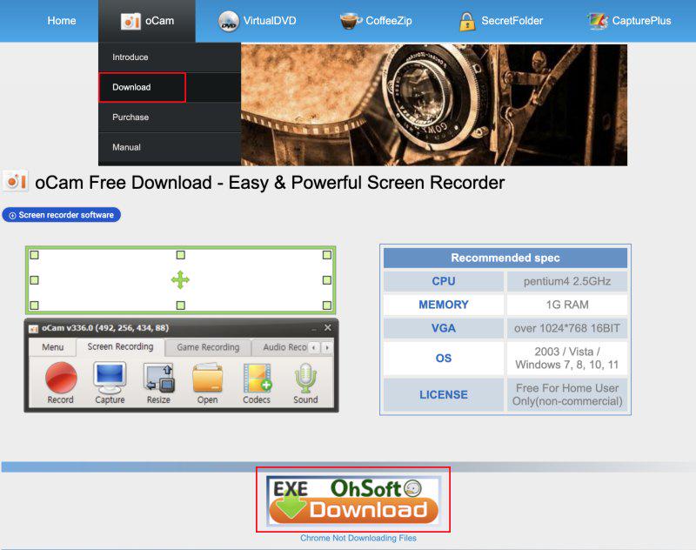Open Purchase from oCam submenu

pos(130,117)
